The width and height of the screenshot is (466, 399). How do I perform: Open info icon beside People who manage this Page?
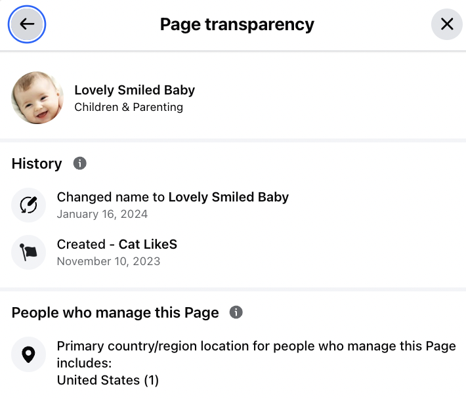pyautogui.click(x=236, y=312)
